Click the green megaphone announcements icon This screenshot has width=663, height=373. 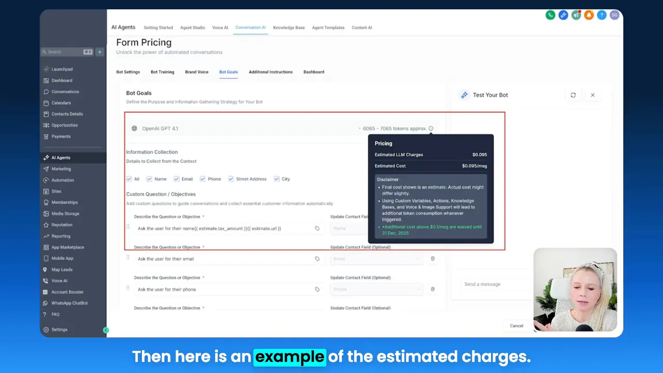pos(576,16)
